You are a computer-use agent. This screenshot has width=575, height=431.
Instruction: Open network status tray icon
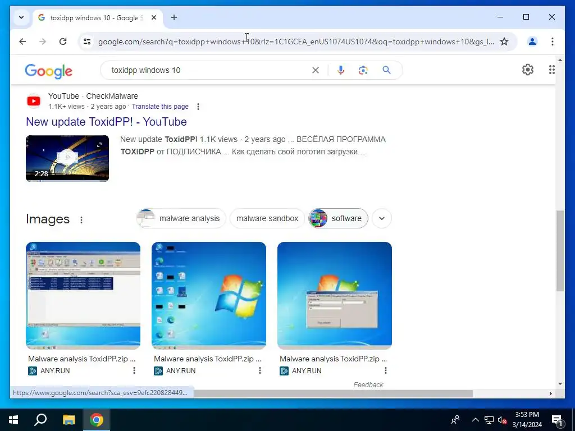click(489, 420)
